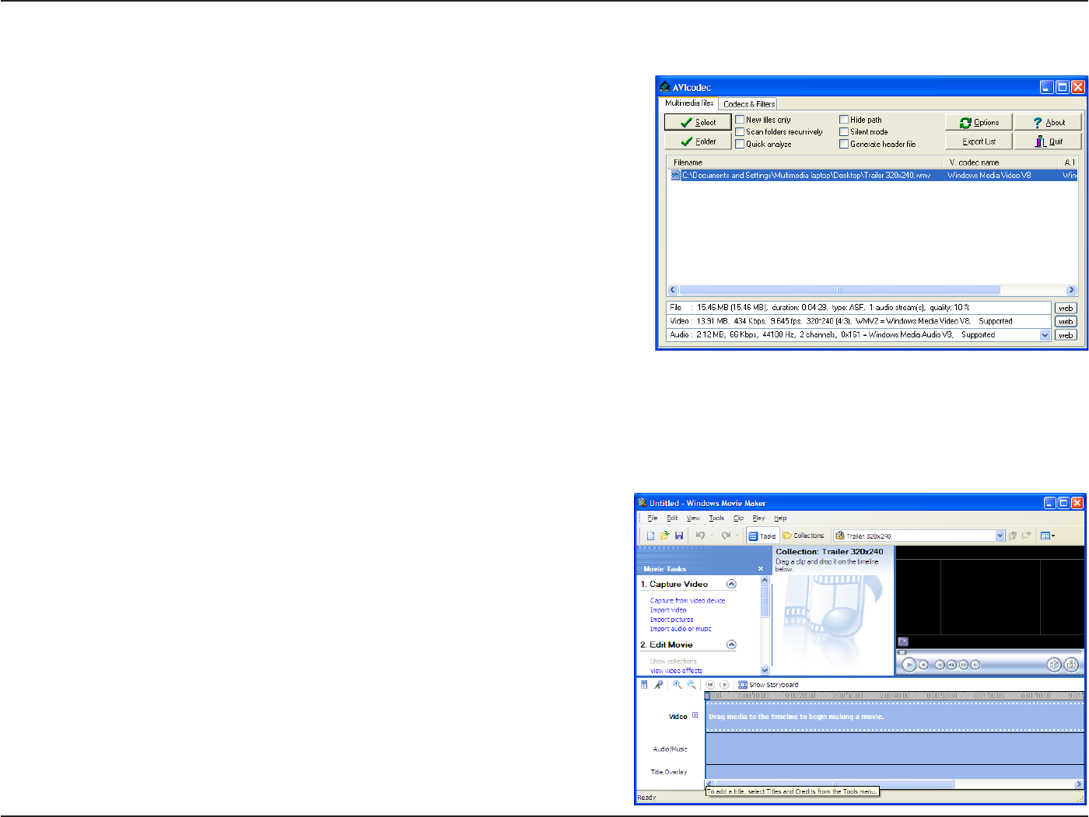Screen dimensions: 1089x817
Task: Expand the Video track on the timeline
Action: coord(695,715)
